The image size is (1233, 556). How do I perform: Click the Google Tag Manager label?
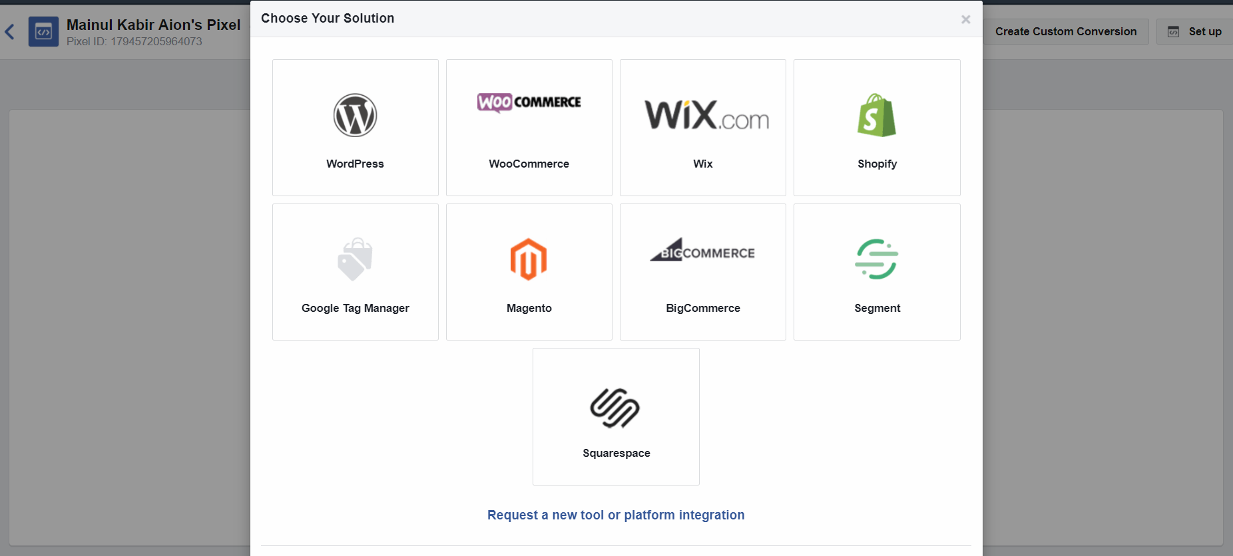(355, 309)
